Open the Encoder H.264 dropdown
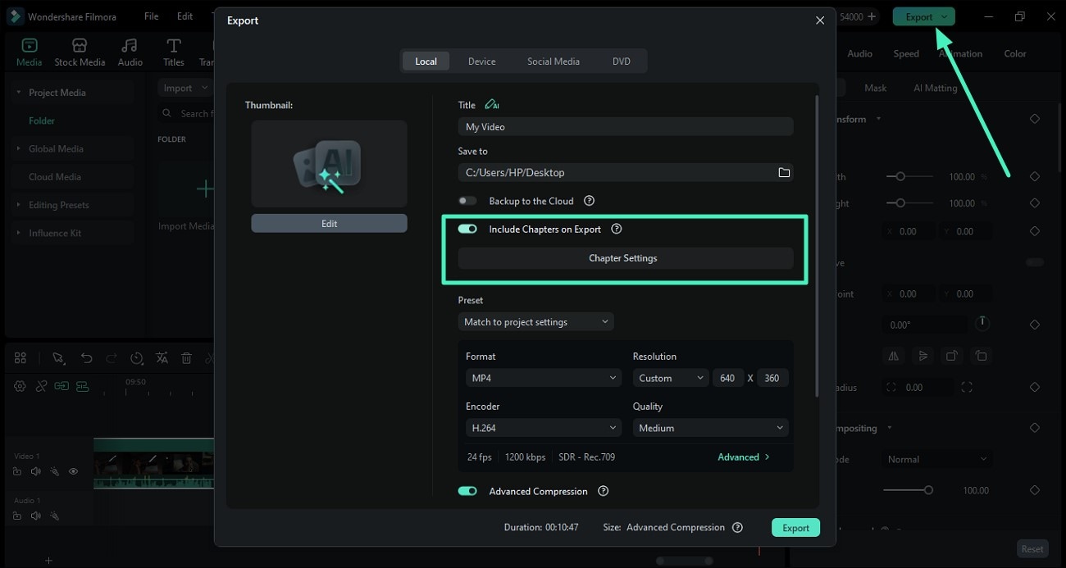The width and height of the screenshot is (1066, 568). 544,428
